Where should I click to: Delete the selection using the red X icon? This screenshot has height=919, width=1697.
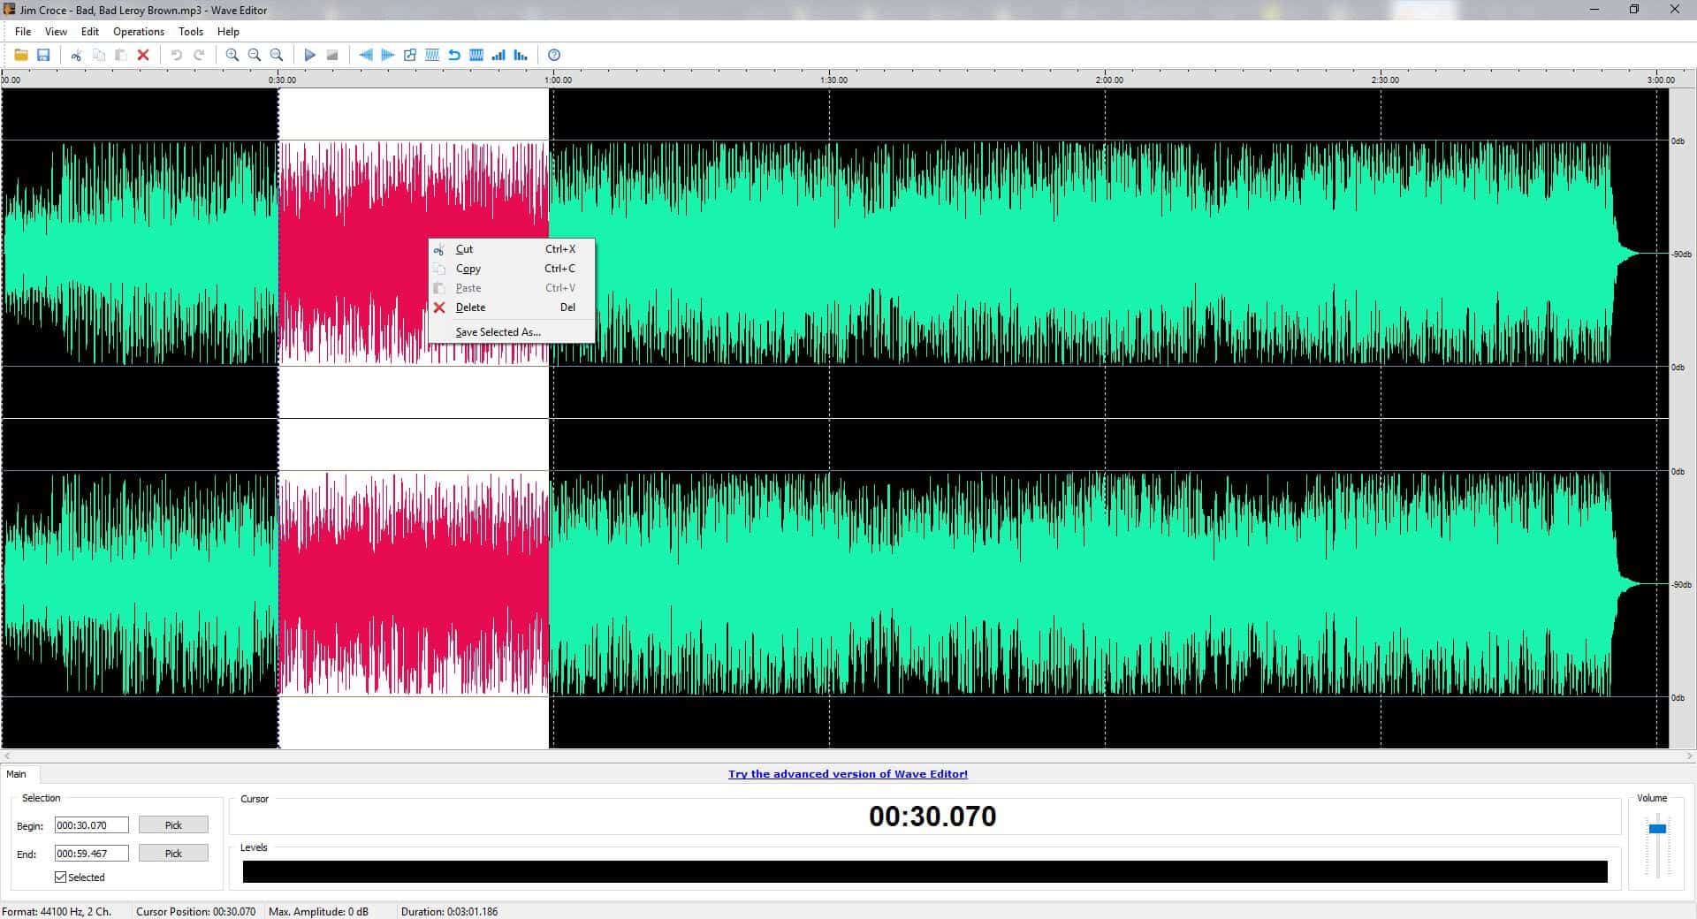143,55
